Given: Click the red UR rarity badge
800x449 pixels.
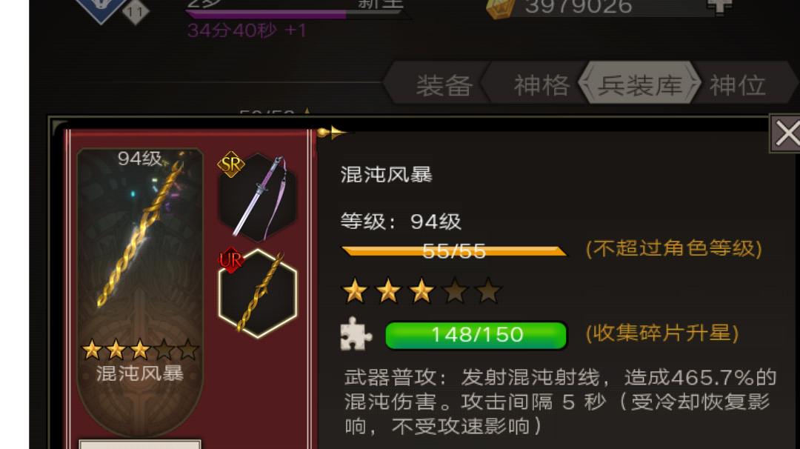Looking at the screenshot, I should (x=231, y=260).
